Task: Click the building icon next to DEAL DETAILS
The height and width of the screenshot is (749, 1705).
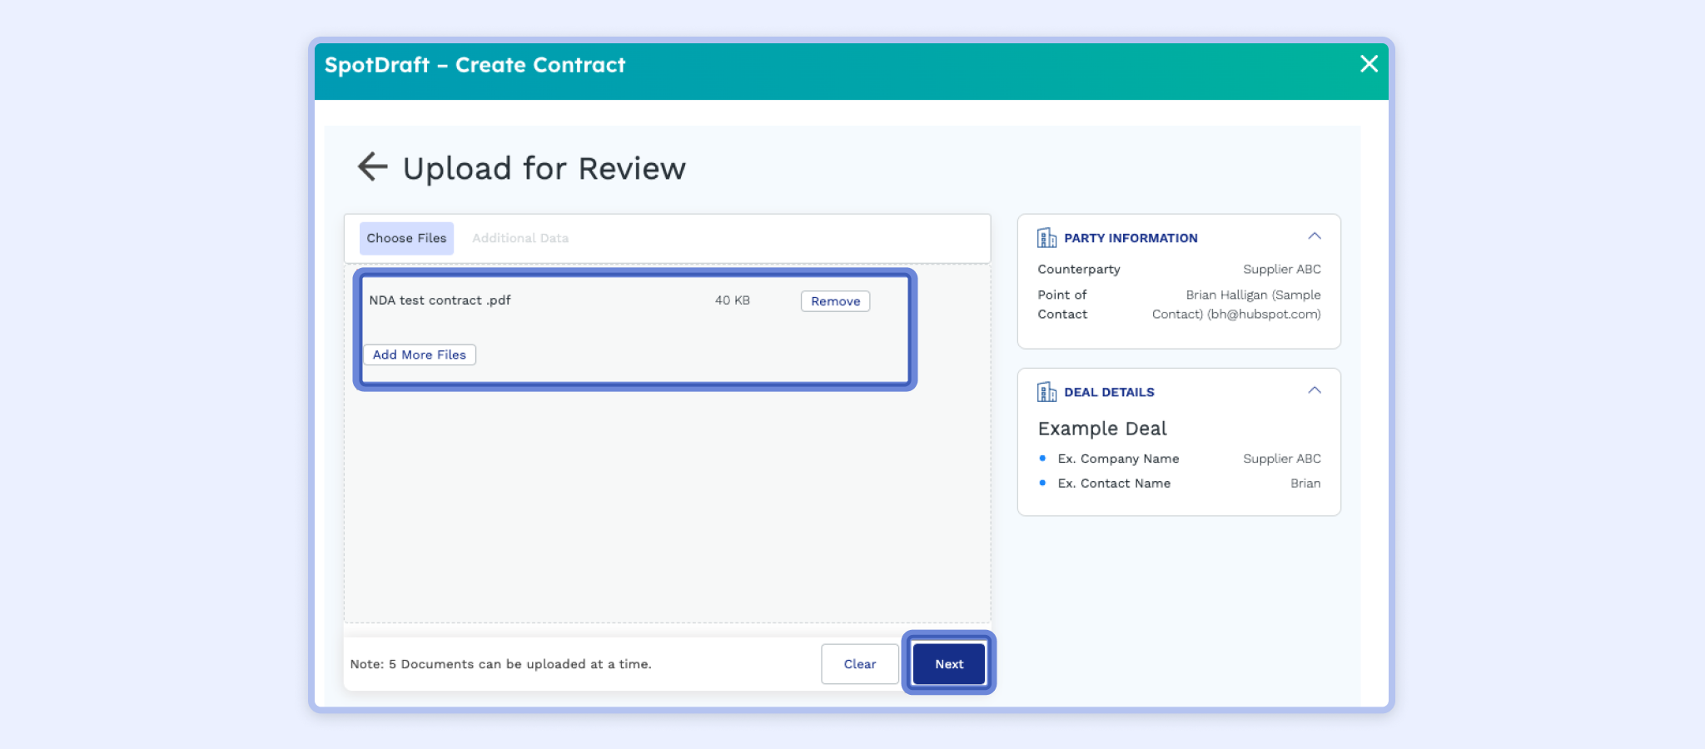Action: point(1046,391)
